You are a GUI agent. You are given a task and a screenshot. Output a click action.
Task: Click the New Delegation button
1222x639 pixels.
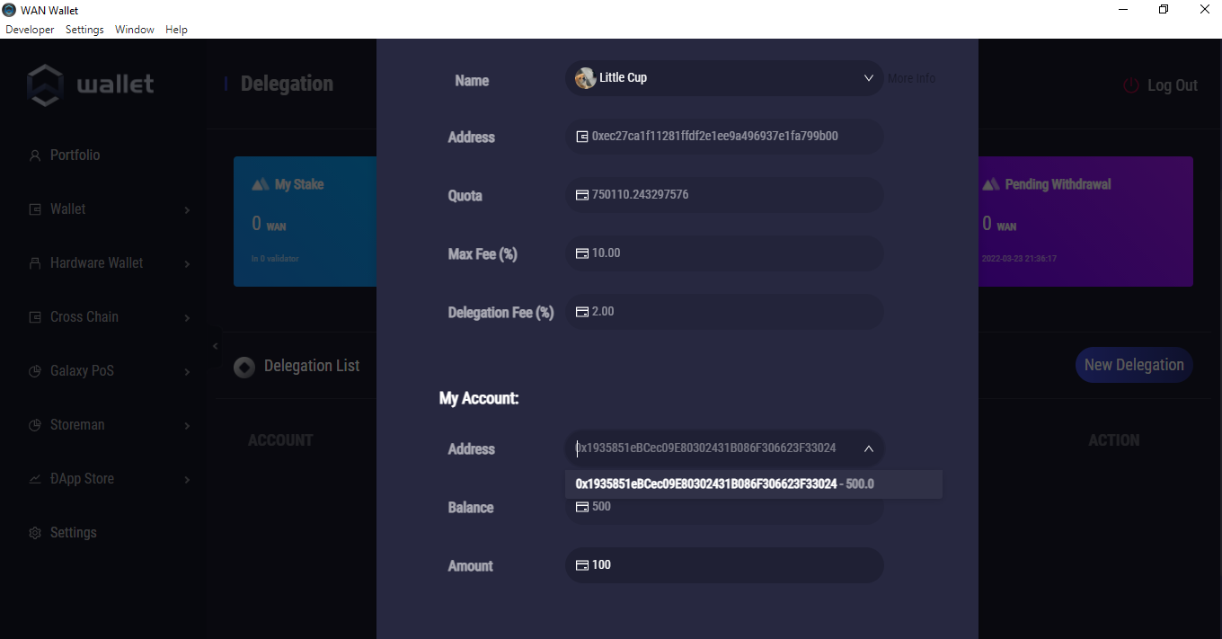(x=1133, y=365)
